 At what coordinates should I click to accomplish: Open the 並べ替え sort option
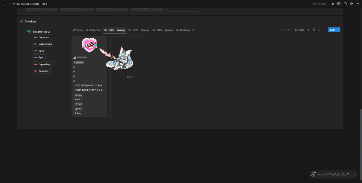[300, 30]
